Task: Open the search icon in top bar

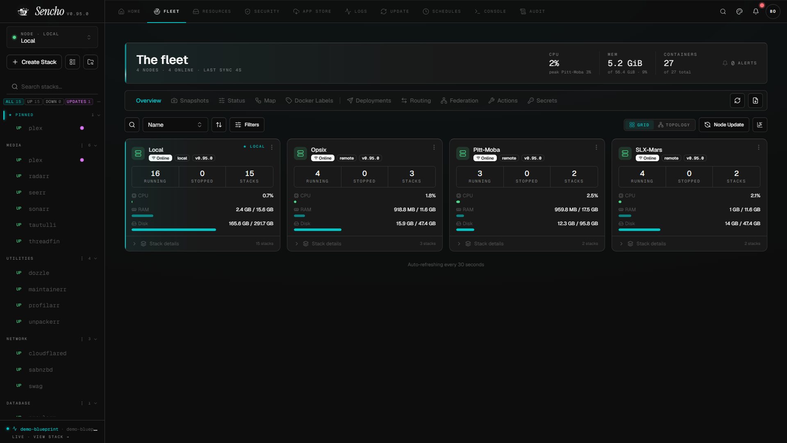Action: [723, 11]
